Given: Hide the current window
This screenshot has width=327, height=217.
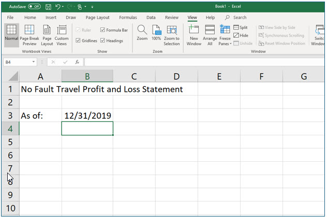Looking at the screenshot, I should click(x=241, y=36).
